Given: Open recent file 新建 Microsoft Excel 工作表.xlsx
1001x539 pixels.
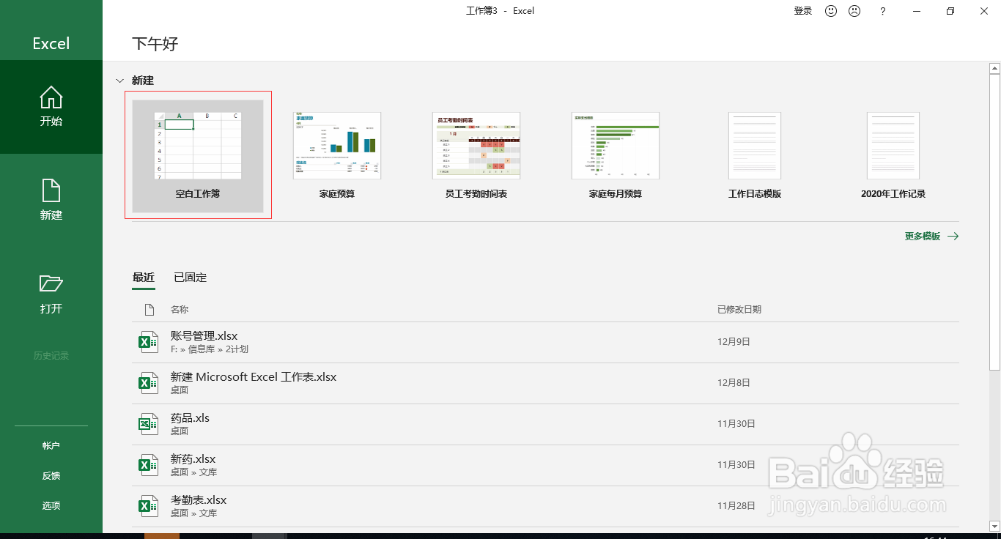Looking at the screenshot, I should pos(545,383).
